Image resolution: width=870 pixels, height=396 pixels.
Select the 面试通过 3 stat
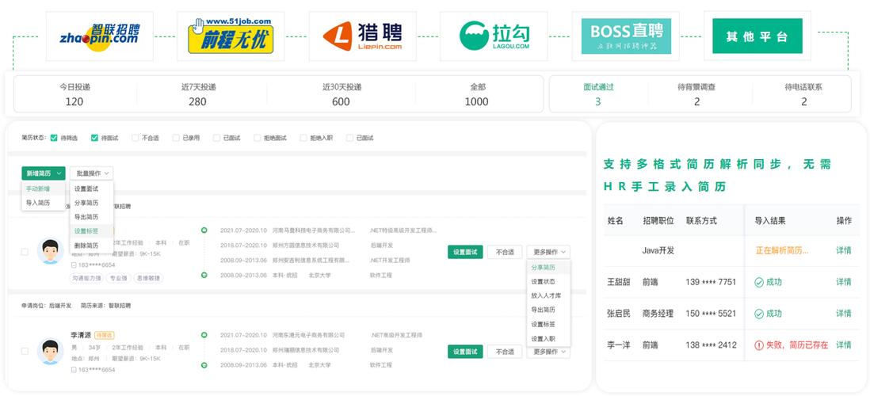pyautogui.click(x=598, y=94)
